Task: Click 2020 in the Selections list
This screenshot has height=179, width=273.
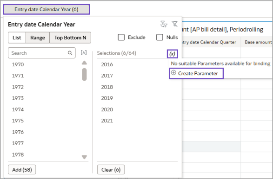Action: 107,109
